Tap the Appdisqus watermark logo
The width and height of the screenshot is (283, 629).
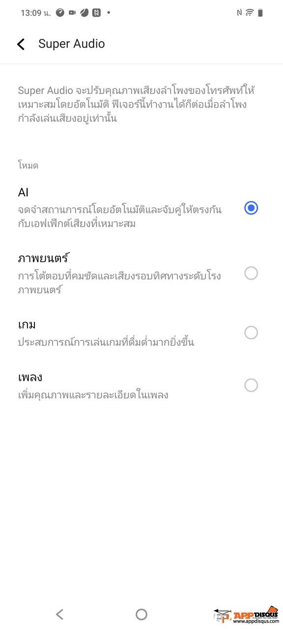click(x=247, y=614)
